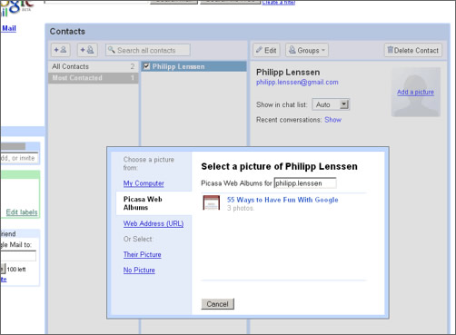Click the chat search or invite field
Image resolution: width=456 pixels, height=335 pixels.
click(19, 158)
